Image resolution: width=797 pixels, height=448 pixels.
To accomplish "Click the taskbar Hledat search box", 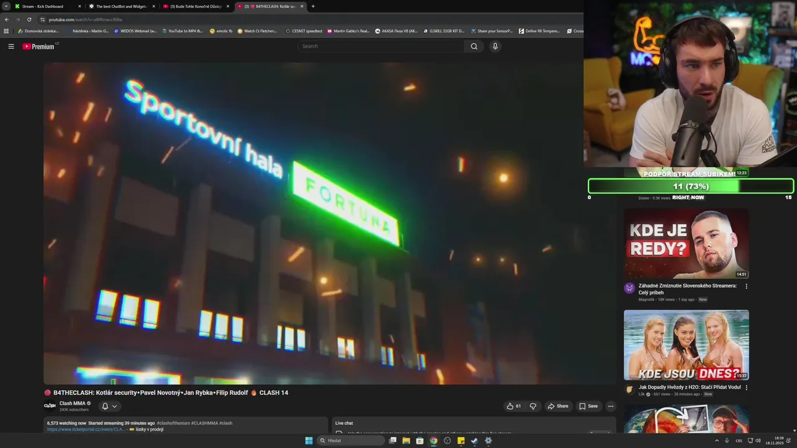I will pos(351,441).
